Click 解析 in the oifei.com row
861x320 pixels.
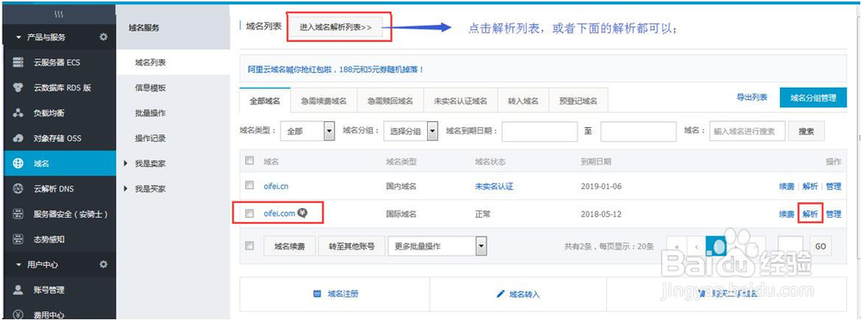click(810, 213)
